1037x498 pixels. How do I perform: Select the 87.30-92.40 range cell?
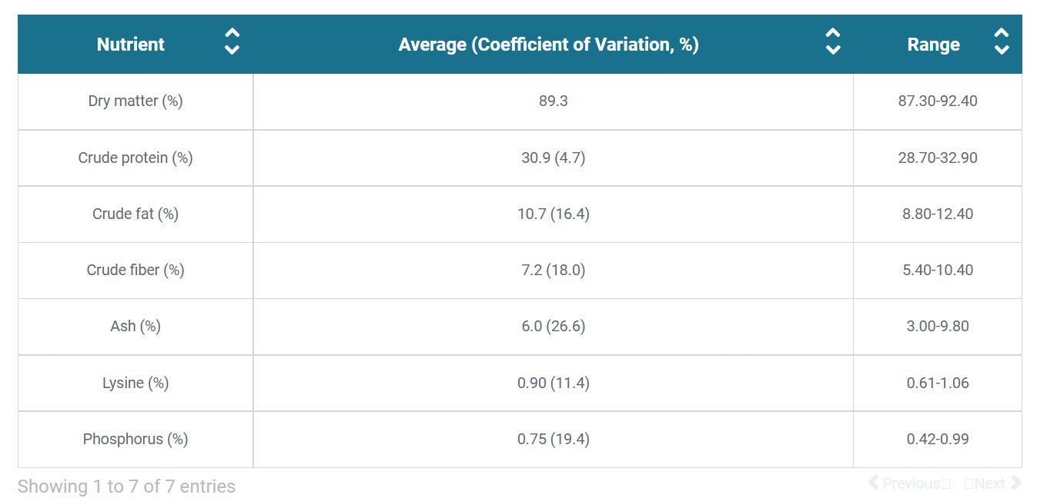[x=937, y=101]
